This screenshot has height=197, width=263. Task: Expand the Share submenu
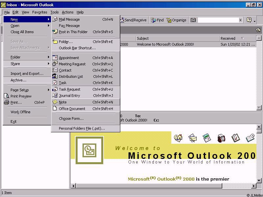(27, 64)
